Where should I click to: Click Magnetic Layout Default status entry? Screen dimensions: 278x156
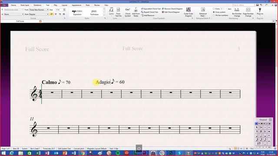96,149
